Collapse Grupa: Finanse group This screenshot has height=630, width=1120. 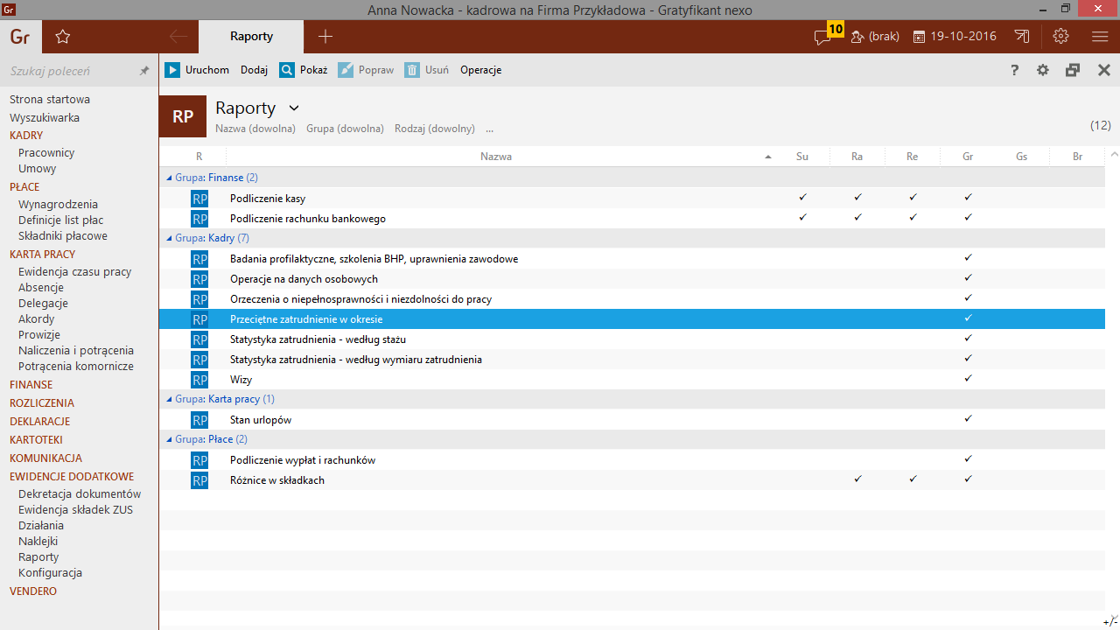tap(170, 178)
